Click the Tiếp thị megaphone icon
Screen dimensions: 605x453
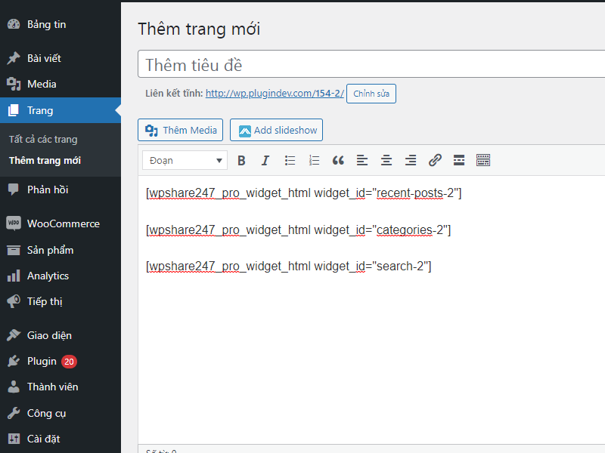point(14,301)
